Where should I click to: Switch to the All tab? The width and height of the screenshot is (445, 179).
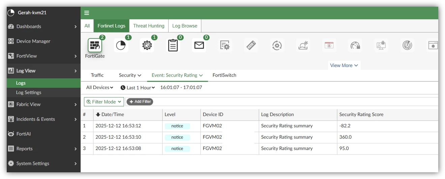tap(87, 26)
